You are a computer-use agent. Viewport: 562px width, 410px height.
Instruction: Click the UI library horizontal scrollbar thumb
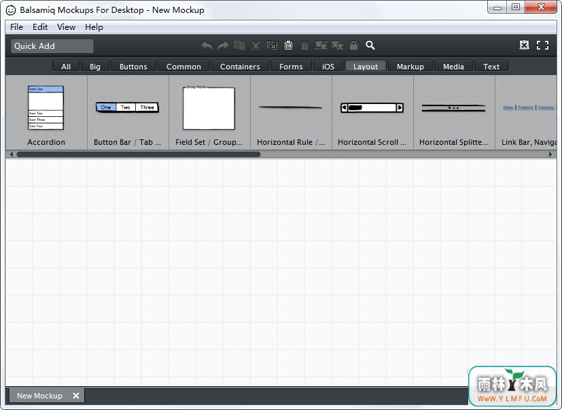pos(139,154)
